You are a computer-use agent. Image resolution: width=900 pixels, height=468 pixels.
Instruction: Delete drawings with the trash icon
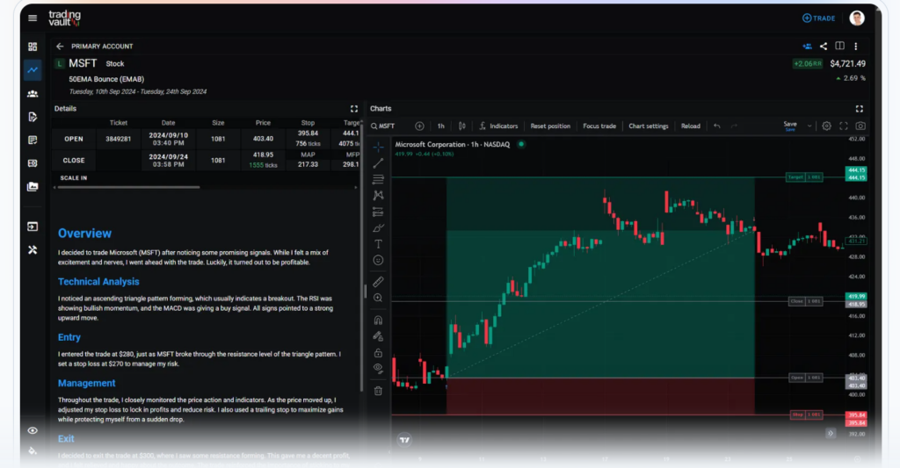coord(379,391)
